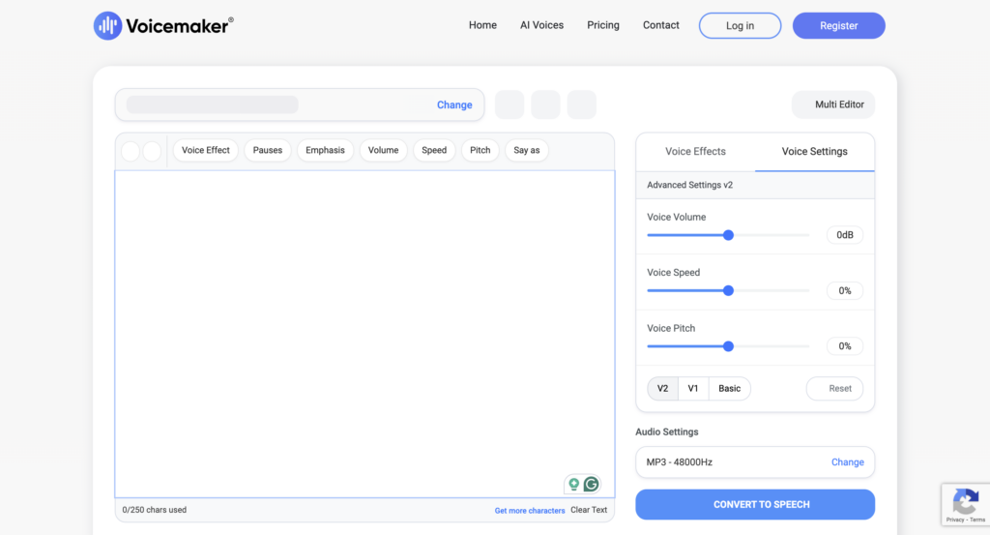
Task: Click the Grammarly icon in text area
Action: point(592,485)
